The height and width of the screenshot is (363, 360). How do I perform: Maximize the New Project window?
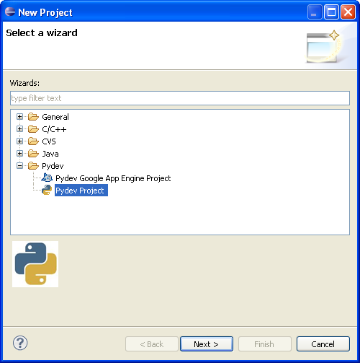[x=331, y=12]
